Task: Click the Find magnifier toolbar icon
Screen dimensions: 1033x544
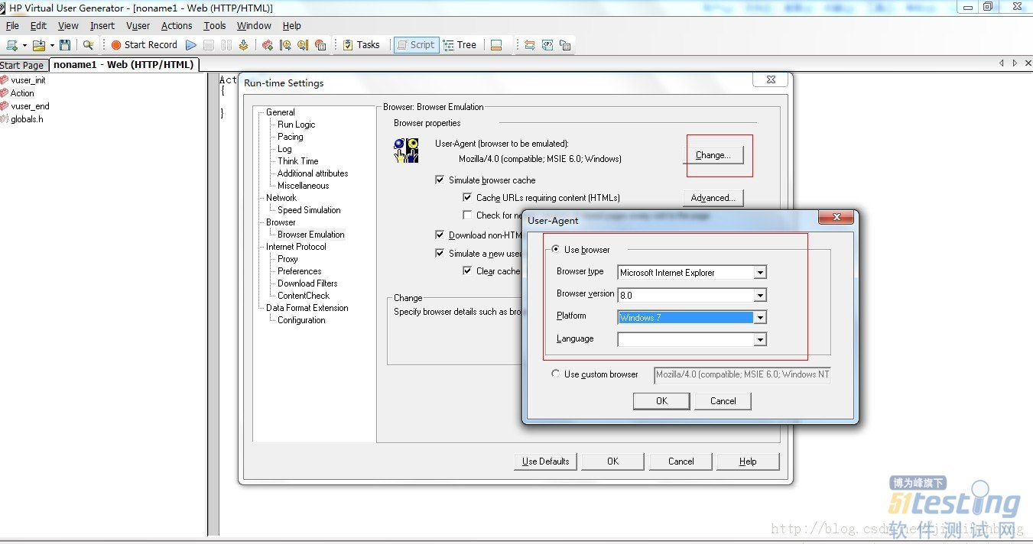Action: [88, 45]
